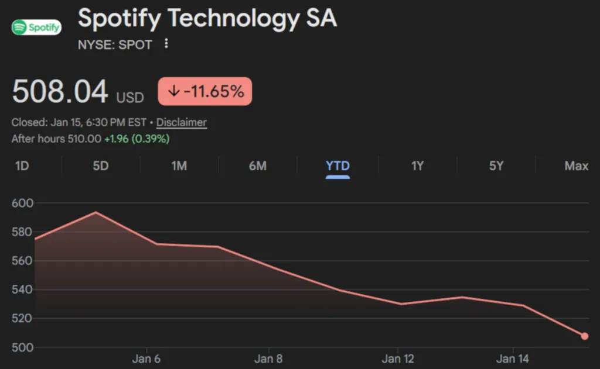Screen dimensions: 600x369
Task: Click the red -11.65% change indicator
Action: (x=204, y=91)
